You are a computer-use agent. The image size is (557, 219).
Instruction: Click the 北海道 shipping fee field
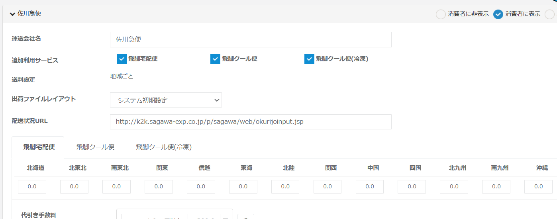click(32, 187)
